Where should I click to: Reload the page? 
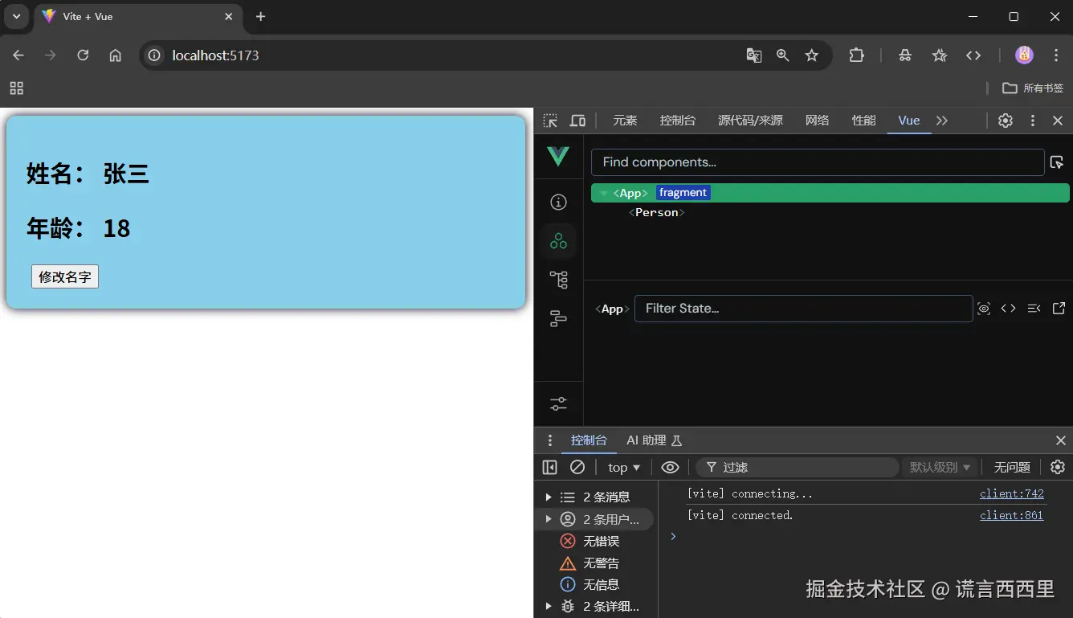[83, 55]
